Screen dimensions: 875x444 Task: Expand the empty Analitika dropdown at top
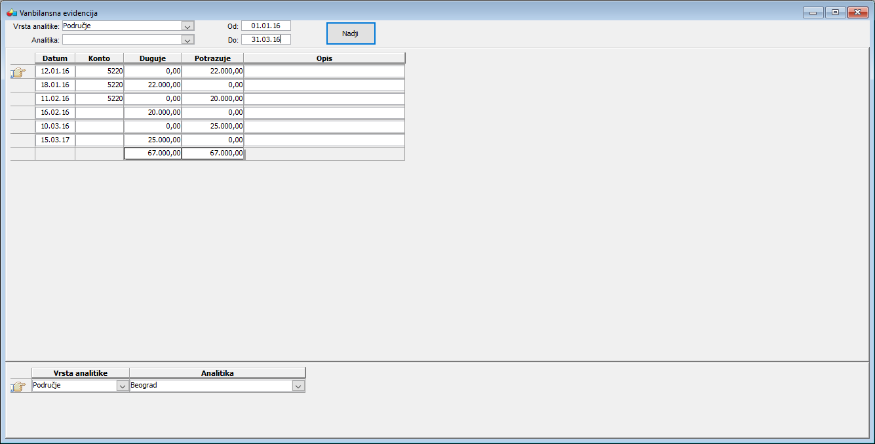point(187,40)
